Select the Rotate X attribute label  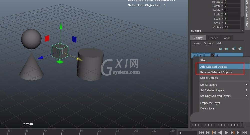coord(217,2)
